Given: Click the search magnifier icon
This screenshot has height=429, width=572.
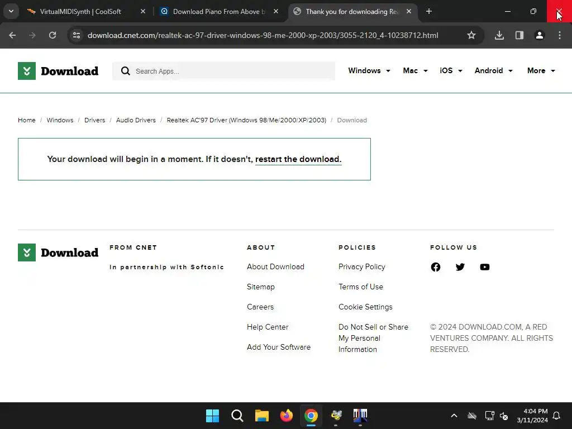Looking at the screenshot, I should (x=126, y=71).
